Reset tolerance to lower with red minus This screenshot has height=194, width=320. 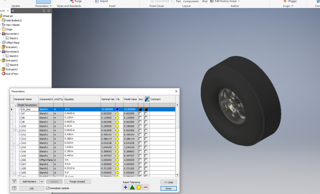(146, 187)
